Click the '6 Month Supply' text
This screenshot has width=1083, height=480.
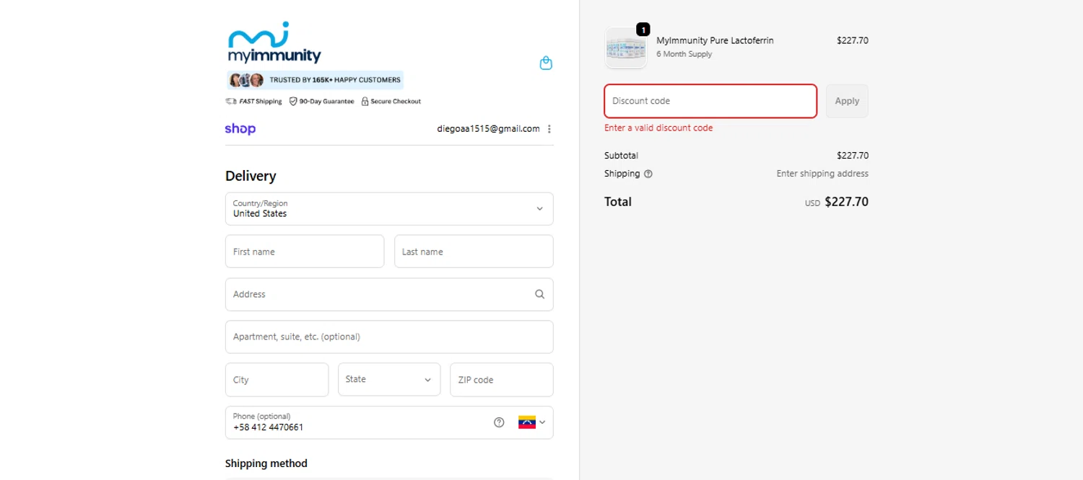684,54
